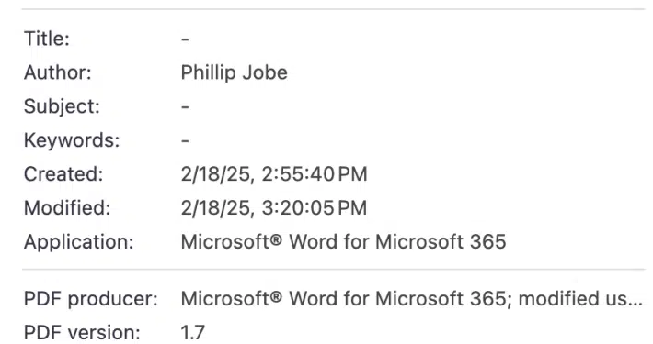
Task: Select the author name Phillip Jobe
Action: click(x=234, y=72)
